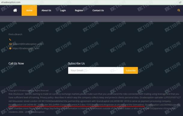The width and height of the screenshot is (183, 116).
Task: Click the support@Etradesoption email link
Action: (27, 44)
